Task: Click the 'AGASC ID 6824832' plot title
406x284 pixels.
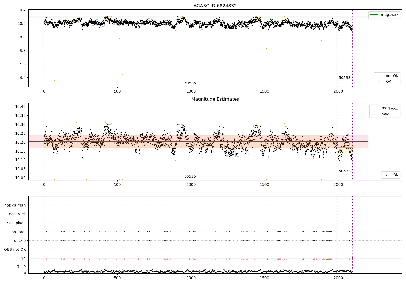Action: (x=215, y=6)
